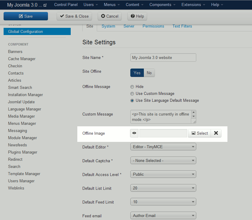
Task: Open the Help toolbar button
Action: tap(137, 16)
